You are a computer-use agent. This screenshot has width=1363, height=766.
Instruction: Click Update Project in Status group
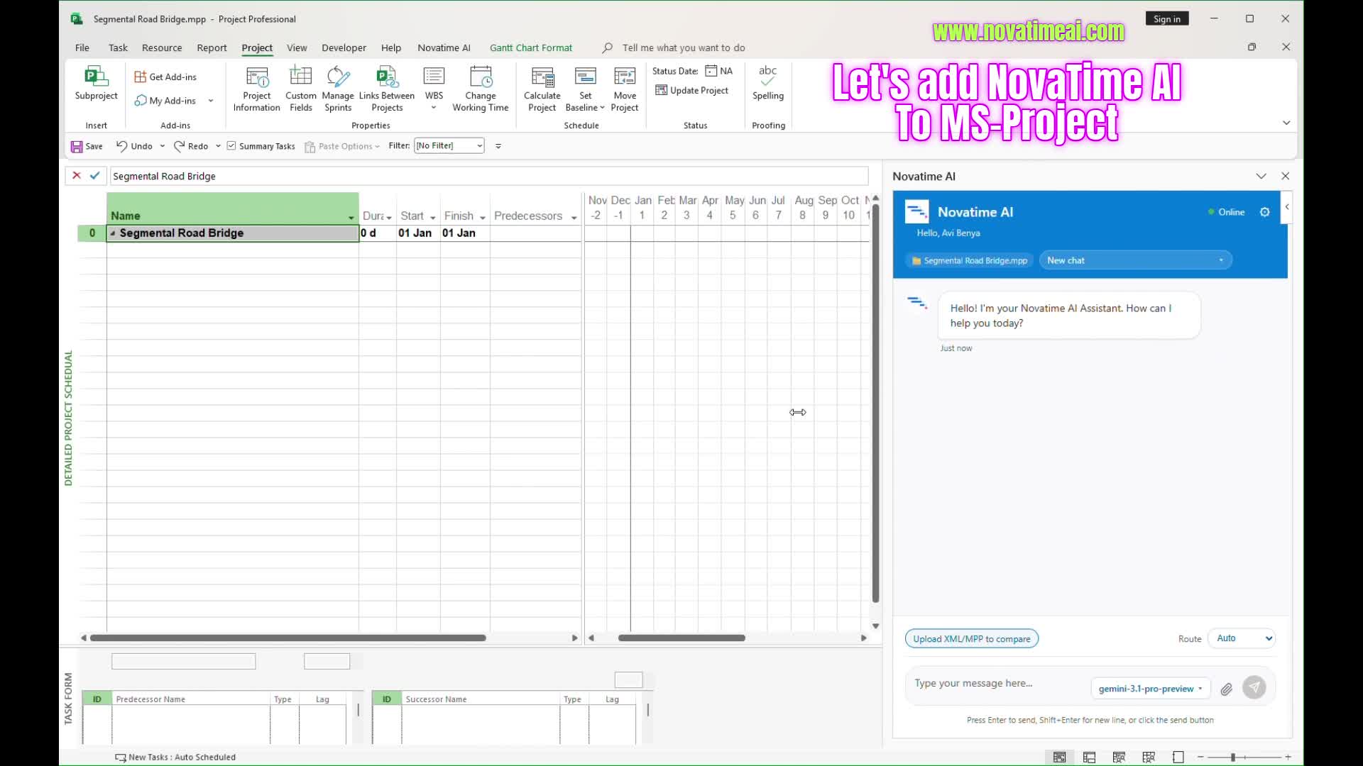click(x=692, y=90)
